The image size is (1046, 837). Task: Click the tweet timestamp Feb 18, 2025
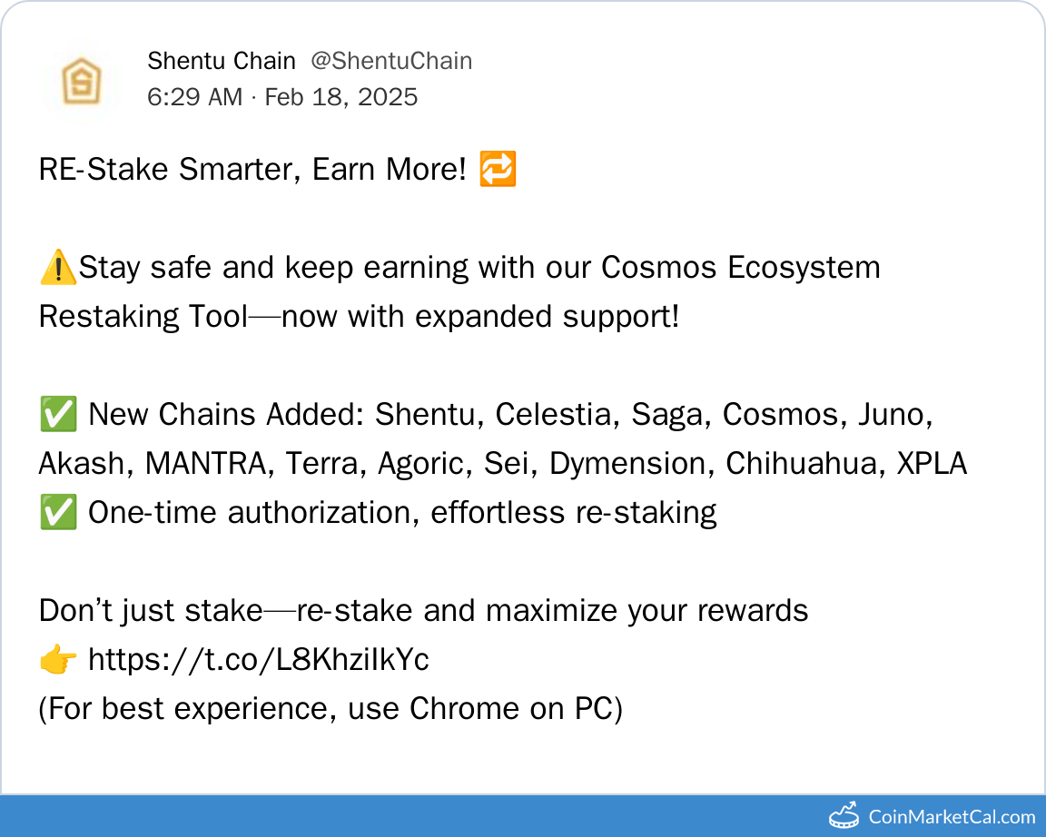282,97
